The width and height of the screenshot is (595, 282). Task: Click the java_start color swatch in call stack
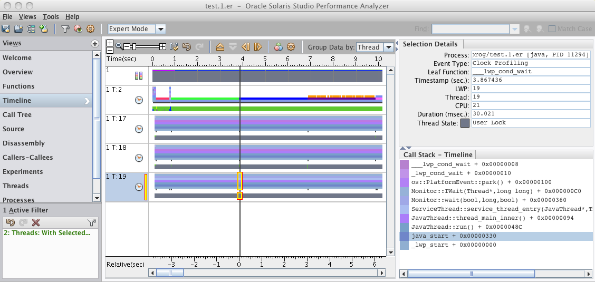coord(405,236)
